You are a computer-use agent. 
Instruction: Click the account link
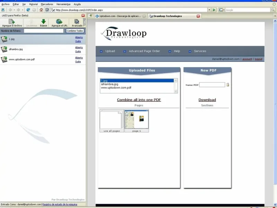click(247, 59)
